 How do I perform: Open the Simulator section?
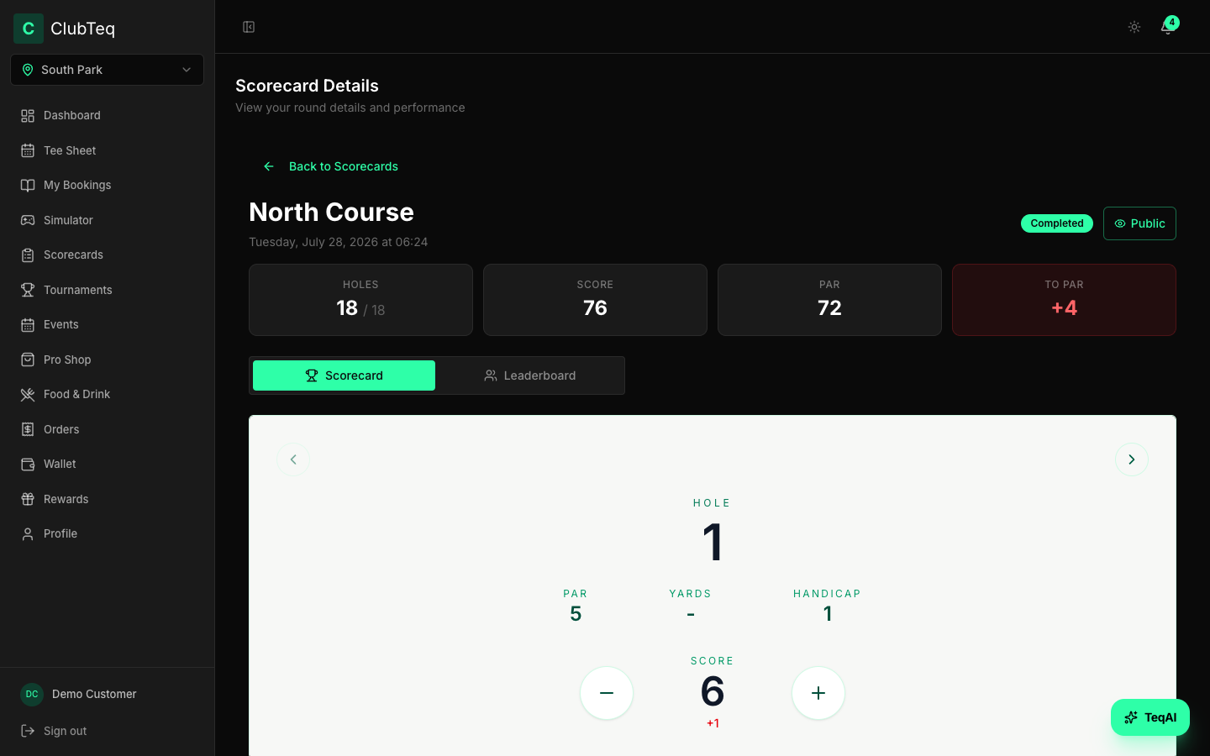click(x=107, y=220)
